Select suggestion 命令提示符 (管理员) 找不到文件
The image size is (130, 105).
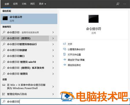coord(25,68)
